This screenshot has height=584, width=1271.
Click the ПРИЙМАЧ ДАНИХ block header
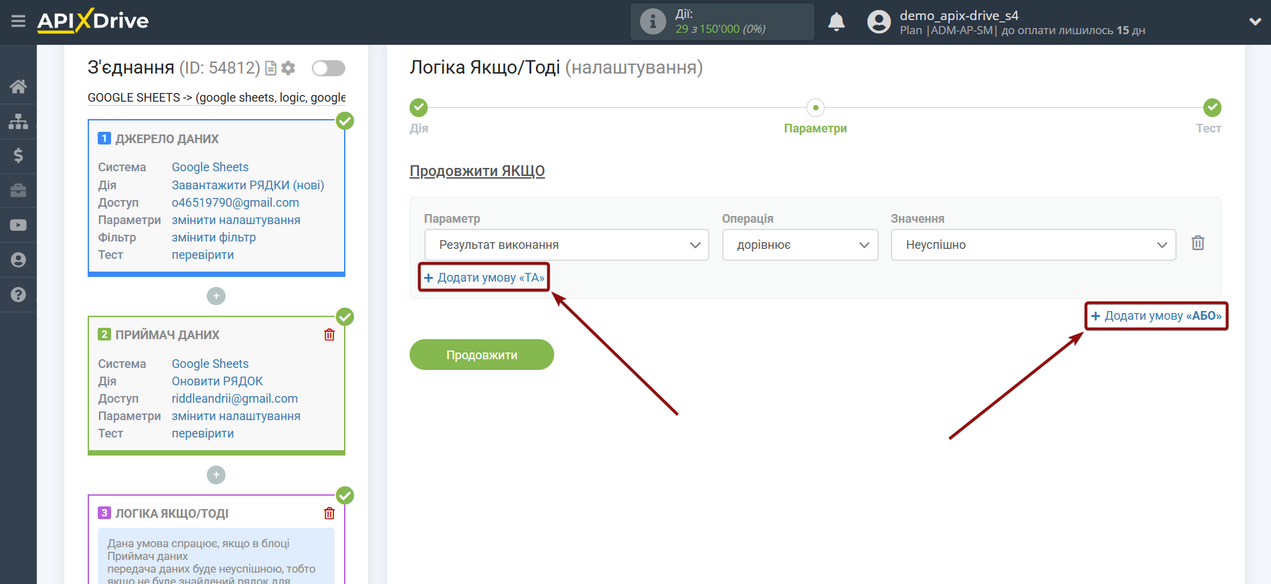(167, 335)
